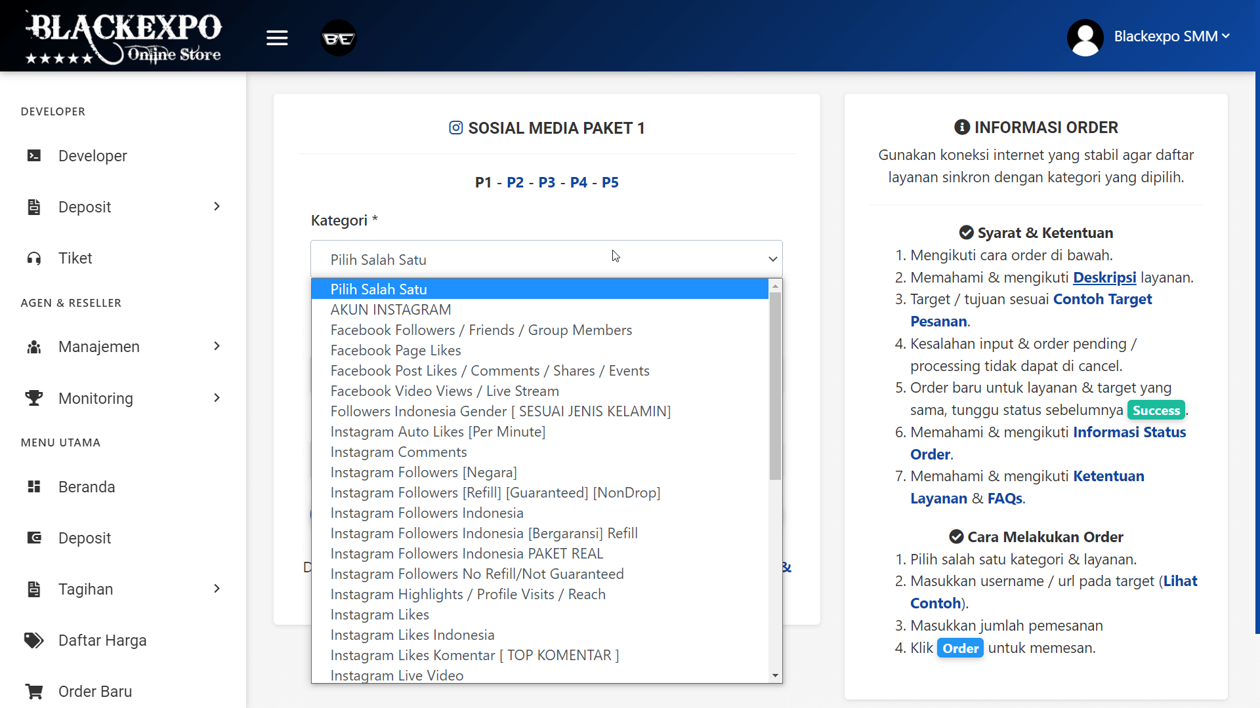This screenshot has height=708, width=1260.
Task: Select the Developer code icon in sidebar
Action: (33, 155)
